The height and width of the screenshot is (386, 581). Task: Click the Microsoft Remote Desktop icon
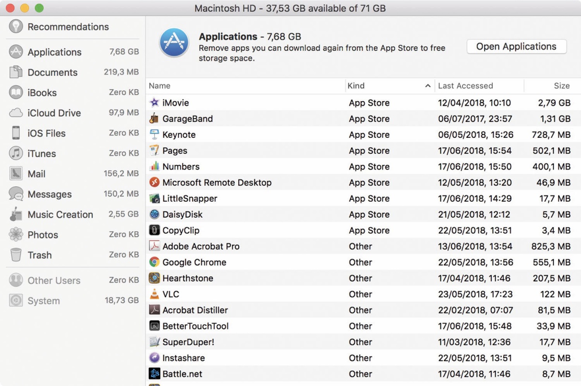click(x=154, y=182)
